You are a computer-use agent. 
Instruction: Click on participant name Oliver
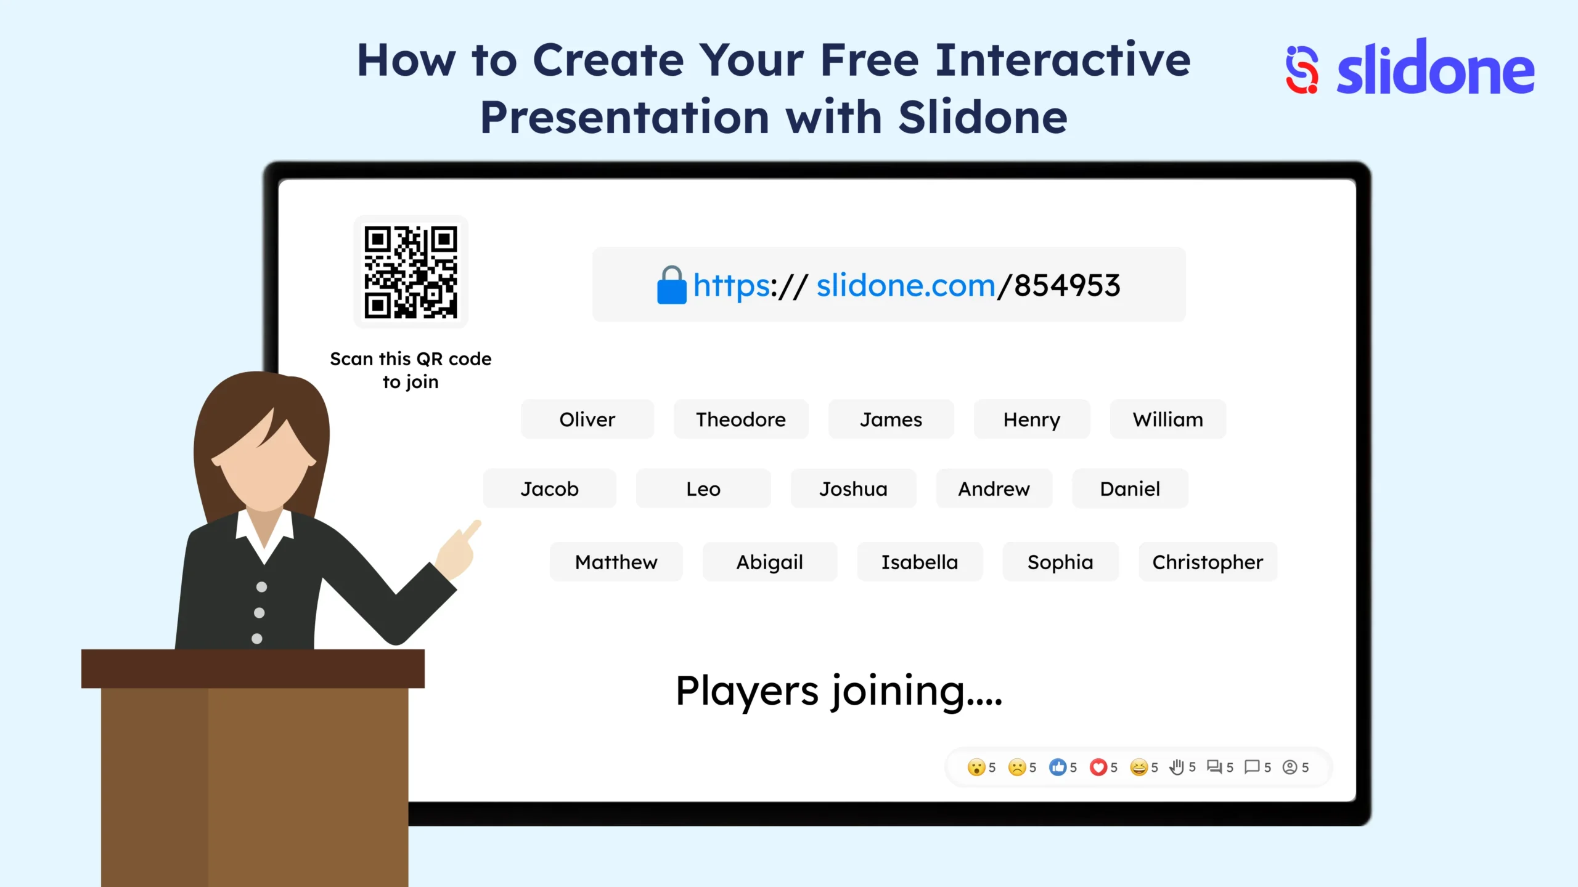(586, 419)
